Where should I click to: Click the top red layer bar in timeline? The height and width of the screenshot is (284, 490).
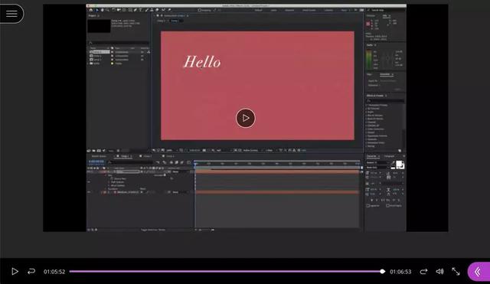pyautogui.click(x=277, y=171)
